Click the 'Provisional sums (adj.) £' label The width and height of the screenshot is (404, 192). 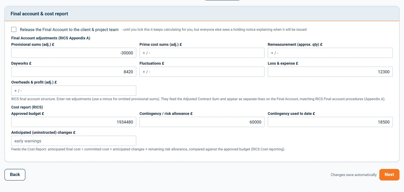[33, 45]
